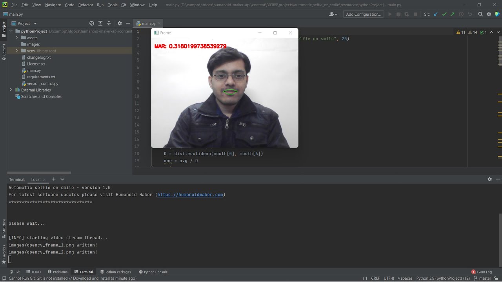The height and width of the screenshot is (282, 502).
Task: Jump to previous highlighted error arrow
Action: (x=492, y=32)
